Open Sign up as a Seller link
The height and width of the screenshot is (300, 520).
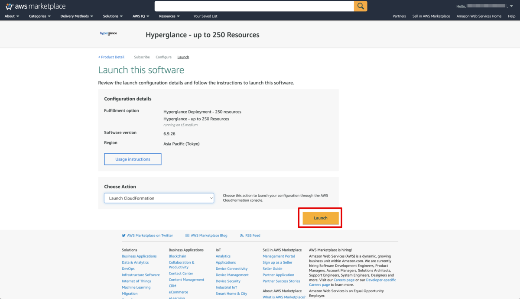277,262
